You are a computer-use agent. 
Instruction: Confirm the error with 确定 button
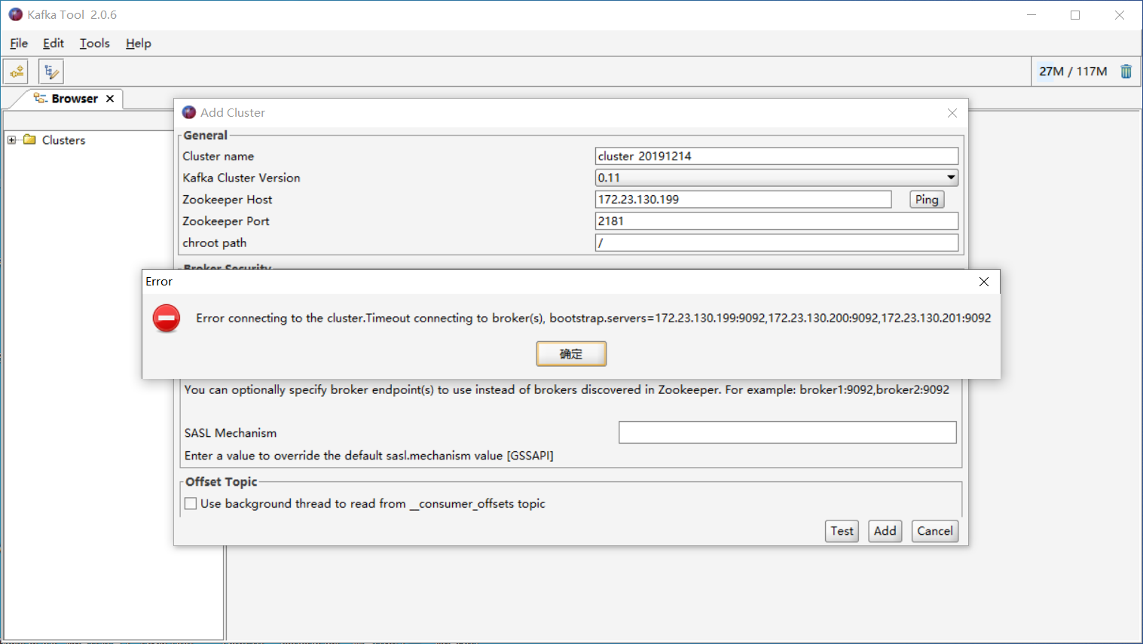coord(571,354)
